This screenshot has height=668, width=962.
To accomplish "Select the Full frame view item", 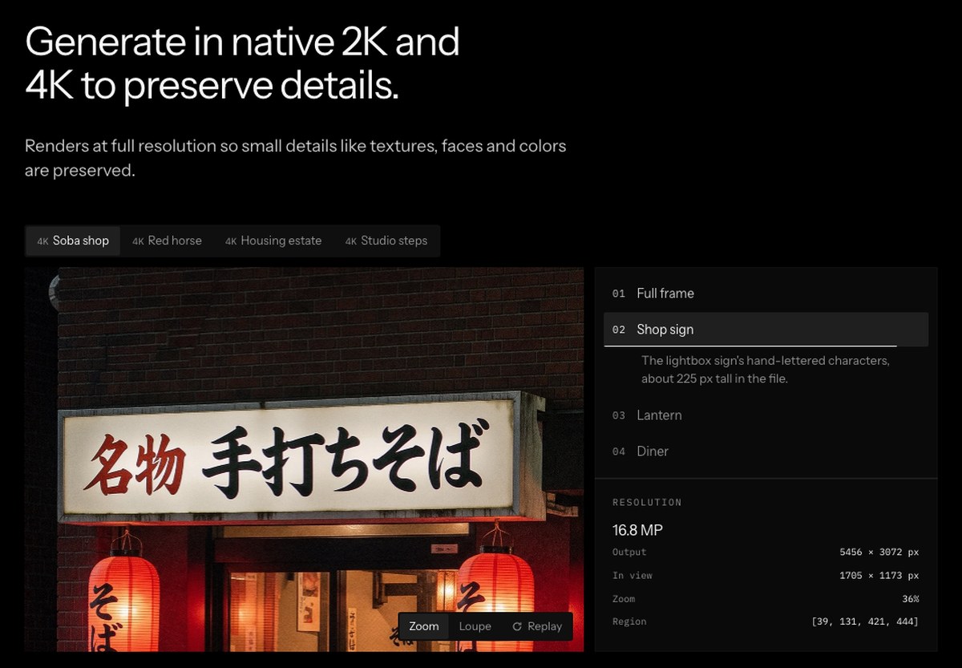I will click(x=766, y=294).
